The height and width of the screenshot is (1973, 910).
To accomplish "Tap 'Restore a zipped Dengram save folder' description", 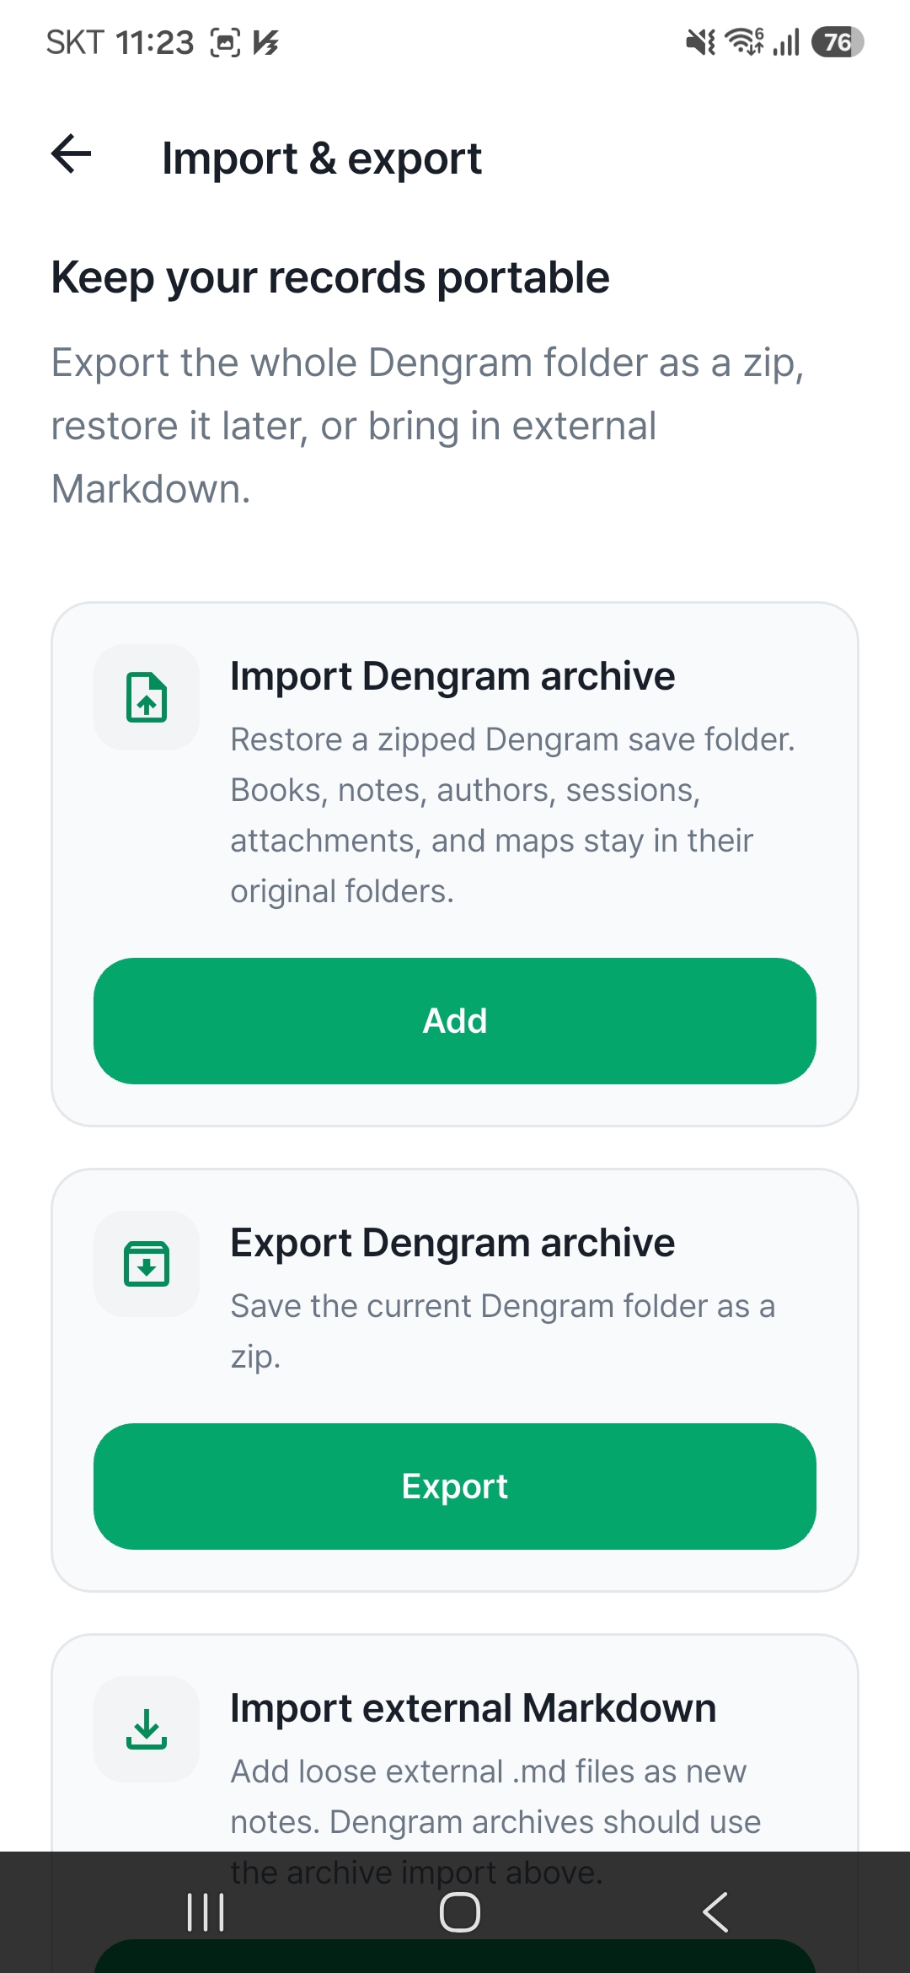I will [x=513, y=815].
